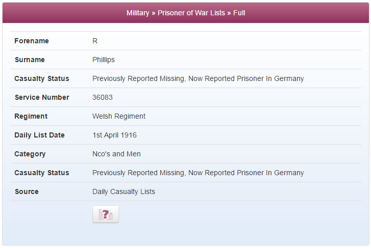
Task: Click the first Casualty Status value
Action: [198, 78]
